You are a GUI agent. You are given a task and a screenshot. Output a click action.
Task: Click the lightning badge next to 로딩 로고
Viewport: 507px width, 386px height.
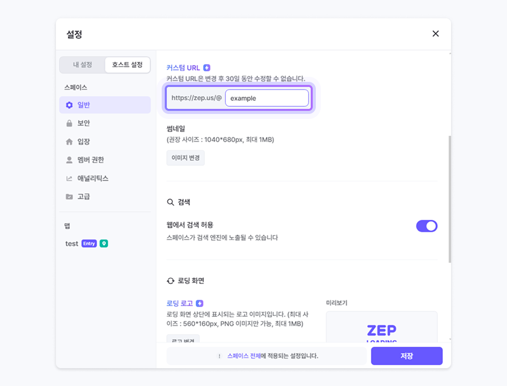pyautogui.click(x=200, y=303)
